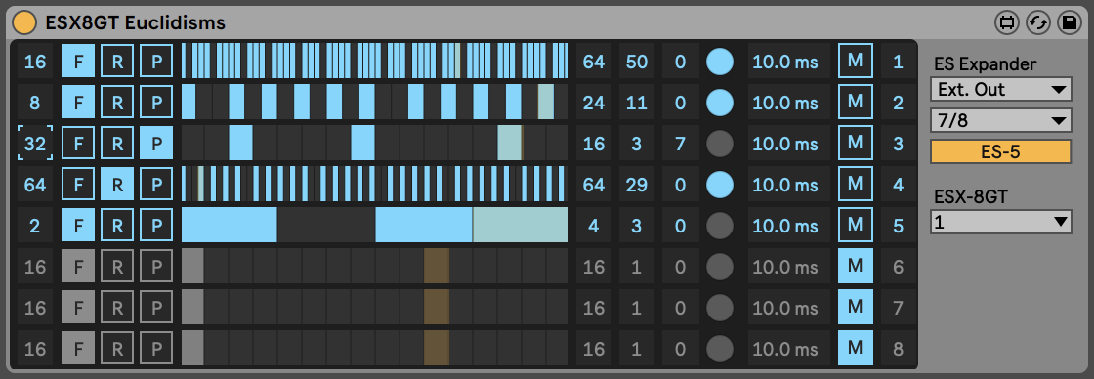Click the blue circle indicator in row 4
The width and height of the screenshot is (1094, 379).
click(x=720, y=185)
